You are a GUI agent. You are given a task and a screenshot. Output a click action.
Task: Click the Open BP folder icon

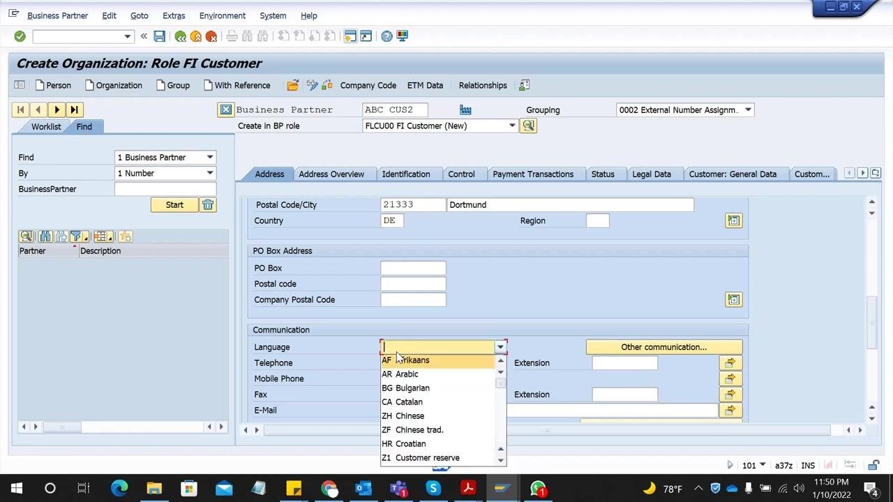coord(293,85)
